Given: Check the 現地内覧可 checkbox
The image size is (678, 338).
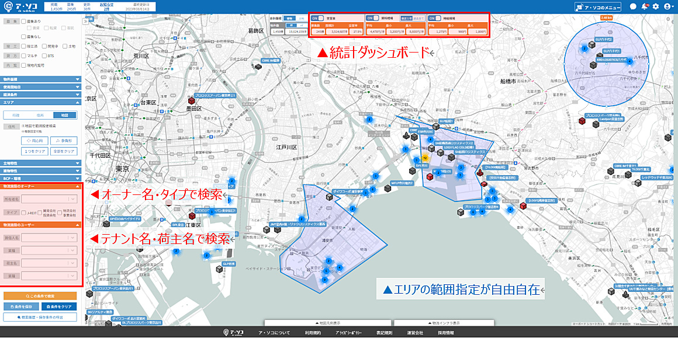Looking at the screenshot, I should (x=24, y=65).
